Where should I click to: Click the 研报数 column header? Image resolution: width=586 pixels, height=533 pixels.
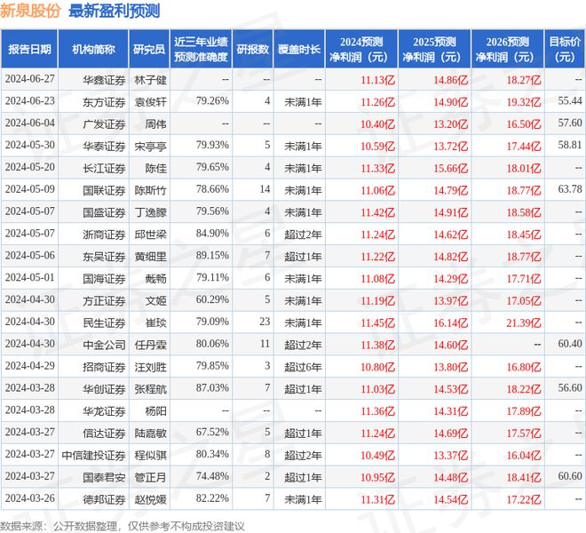[x=253, y=49]
